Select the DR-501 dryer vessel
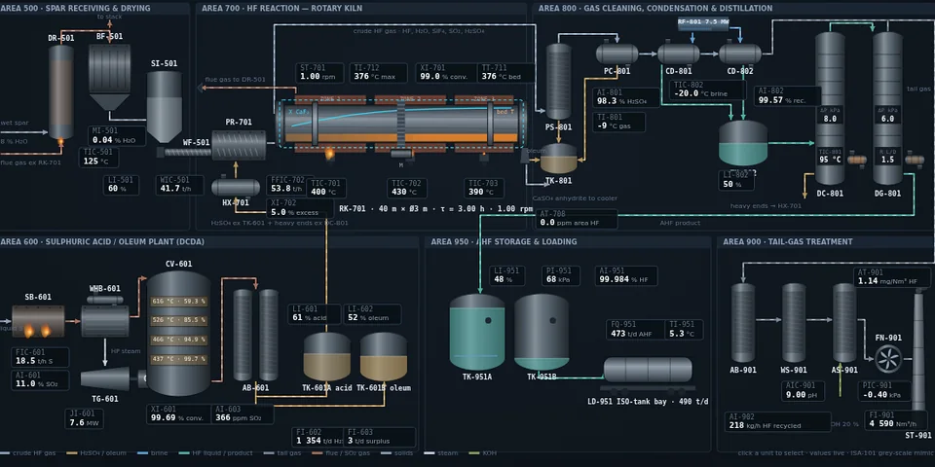The width and height of the screenshot is (935, 467). pos(60,92)
